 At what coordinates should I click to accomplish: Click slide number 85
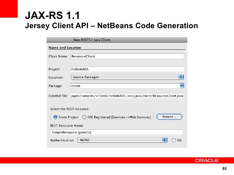224,169
